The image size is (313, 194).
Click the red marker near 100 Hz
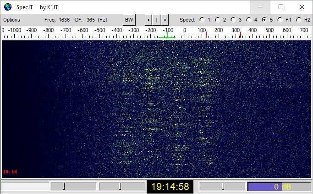[206, 34]
